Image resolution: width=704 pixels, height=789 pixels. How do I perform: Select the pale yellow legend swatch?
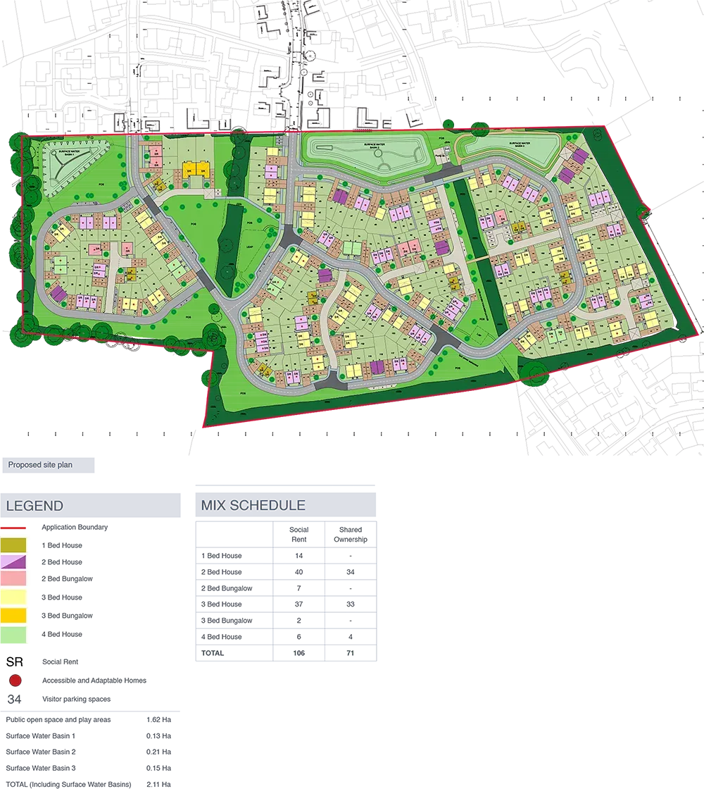(x=13, y=597)
